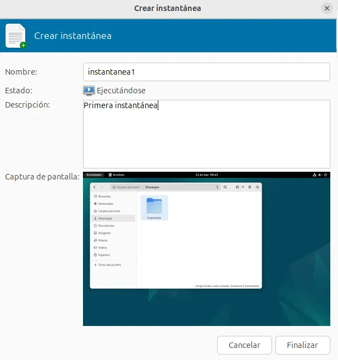Click the Finalizar button

[x=302, y=345]
